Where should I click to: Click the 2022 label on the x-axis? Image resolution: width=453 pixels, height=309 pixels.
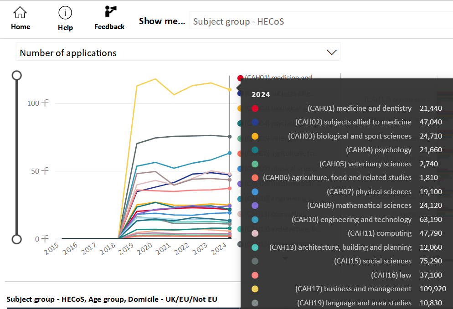[181, 249]
